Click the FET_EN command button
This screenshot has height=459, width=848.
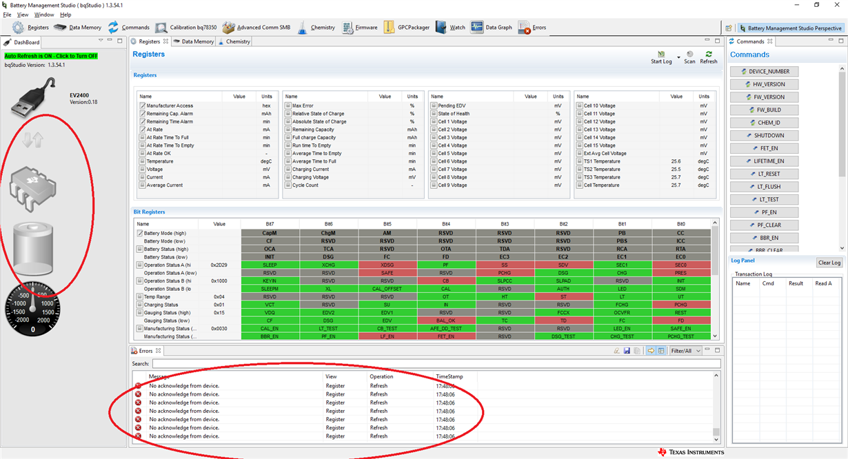click(764, 148)
